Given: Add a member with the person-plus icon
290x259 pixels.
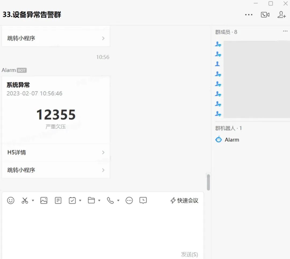Looking at the screenshot, I should coord(281,15).
